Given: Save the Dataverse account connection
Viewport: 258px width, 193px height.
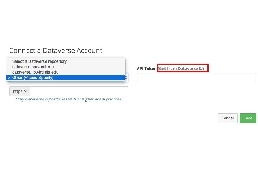Looking at the screenshot, I should click(x=248, y=118).
